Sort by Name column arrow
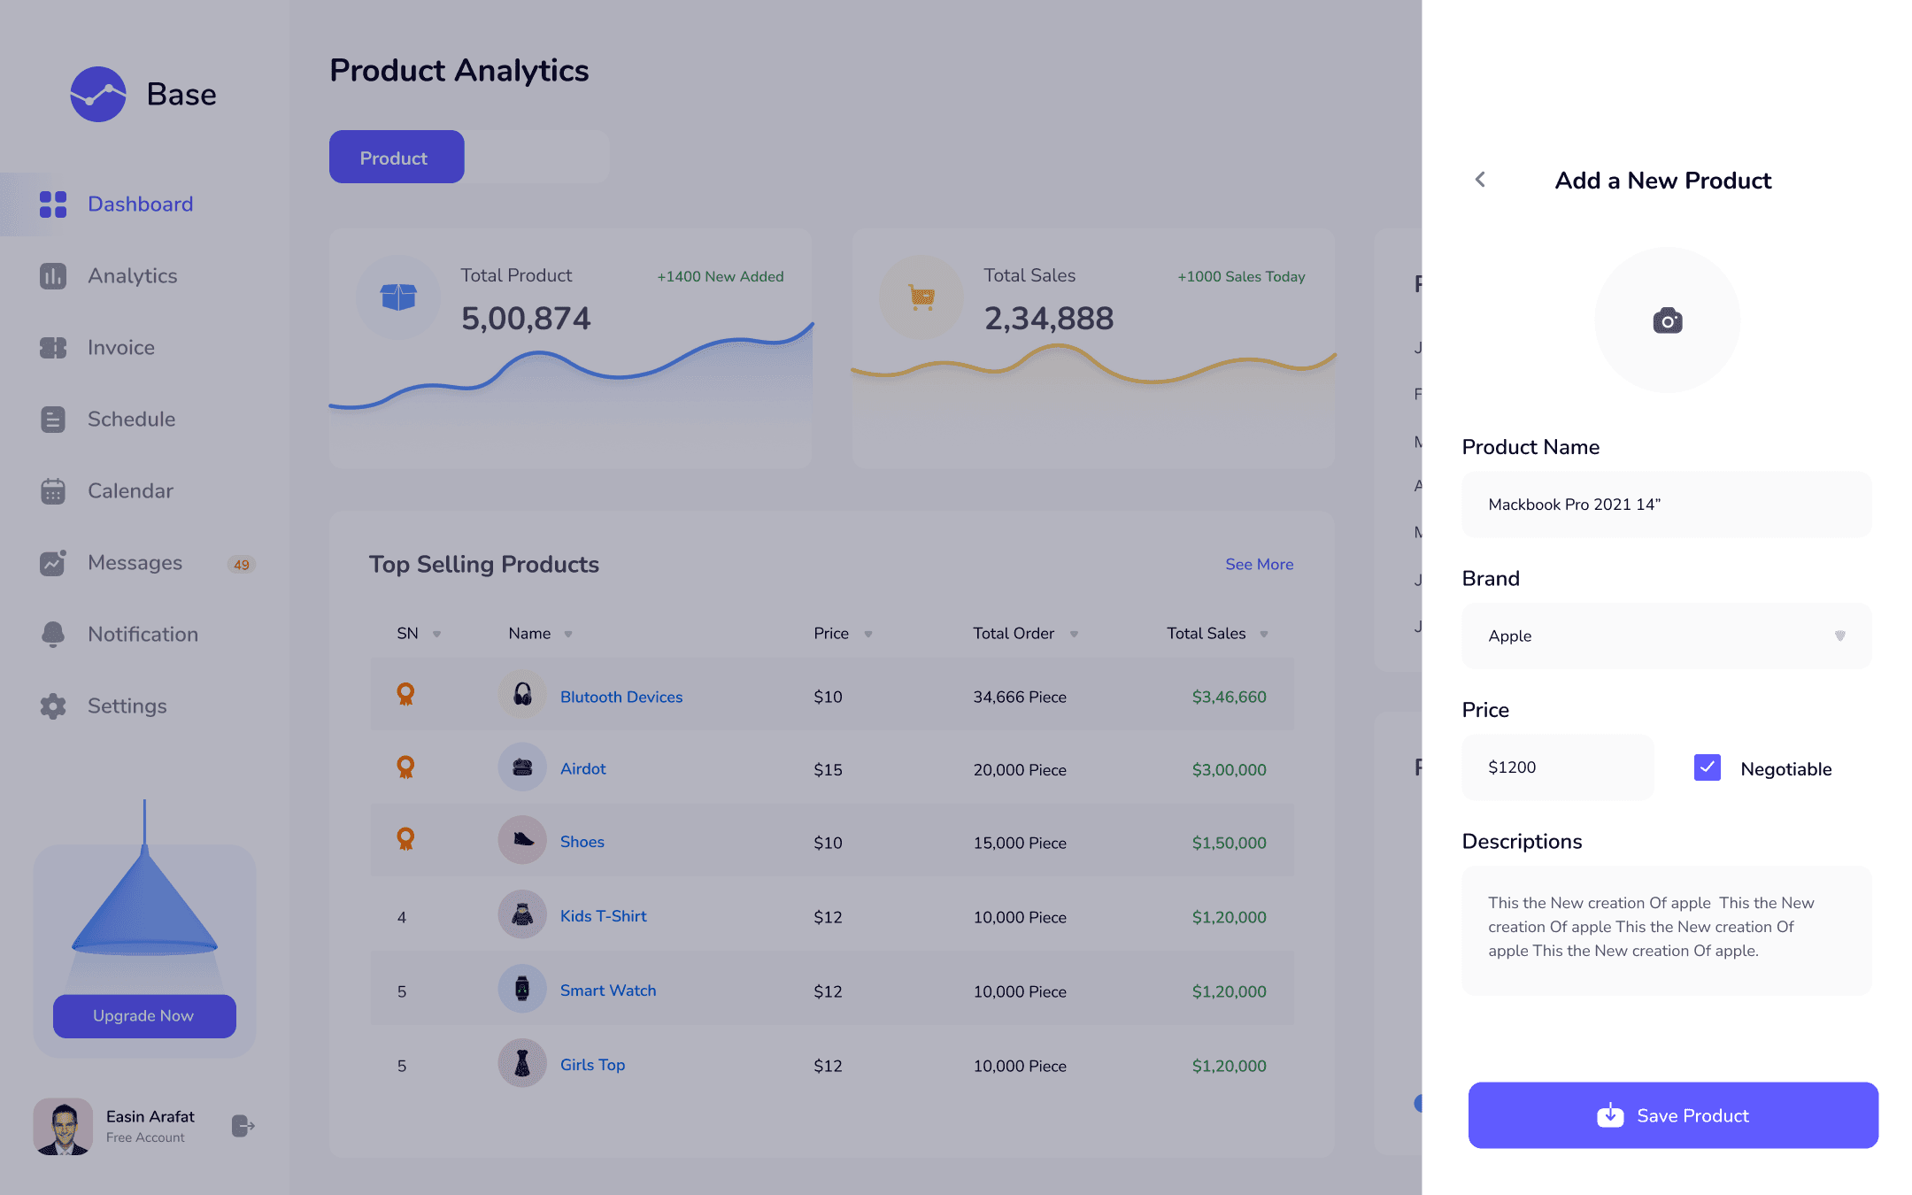This screenshot has height=1195, width=1912. (568, 634)
